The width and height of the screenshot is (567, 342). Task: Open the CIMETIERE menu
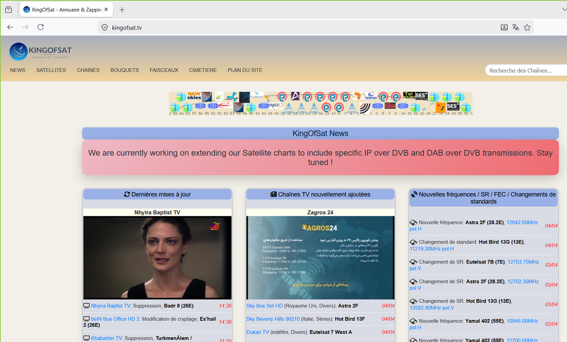pos(203,70)
